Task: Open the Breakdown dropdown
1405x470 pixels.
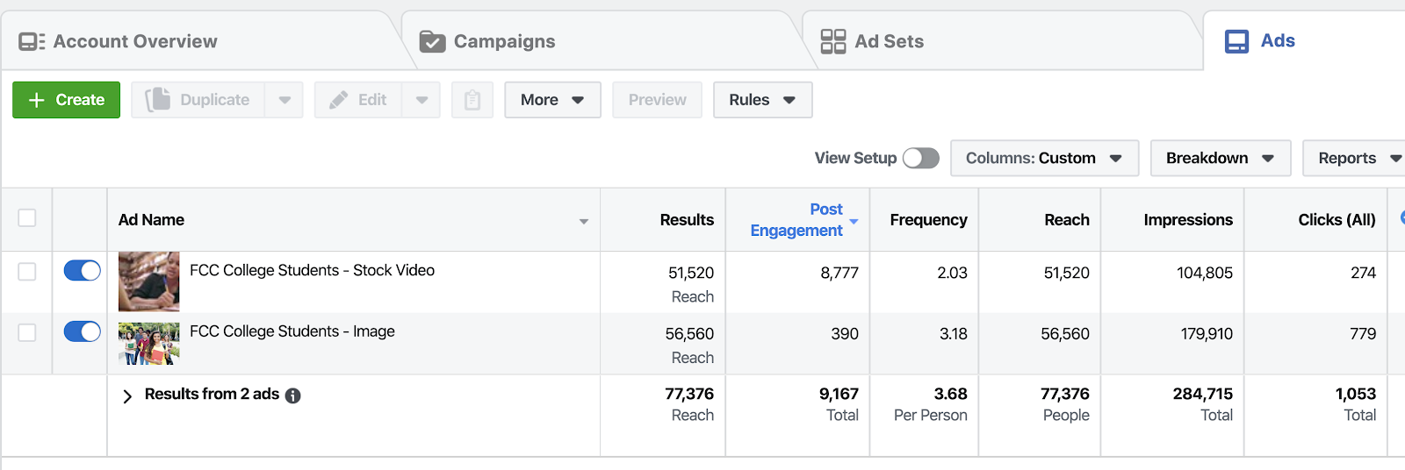Action: (x=1220, y=158)
